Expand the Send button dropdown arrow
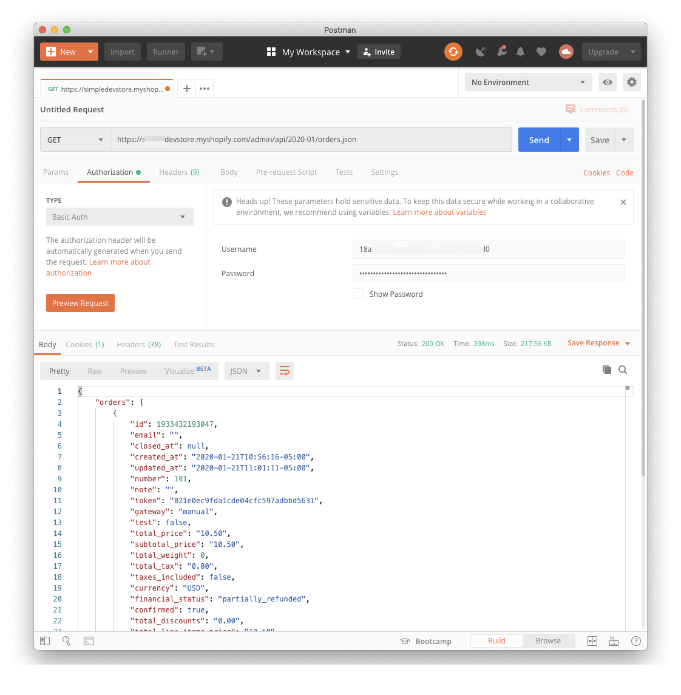Screen dimensions: 681x695 [569, 140]
